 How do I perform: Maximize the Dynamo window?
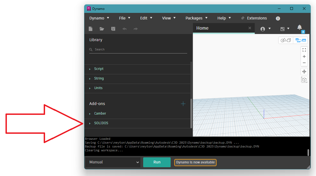click(292, 8)
